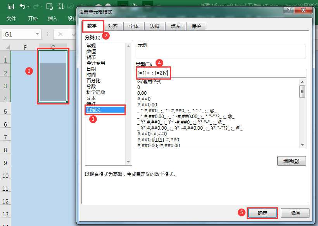
Task: Click the print preview icon in quick access
Action: [x=50, y=7]
